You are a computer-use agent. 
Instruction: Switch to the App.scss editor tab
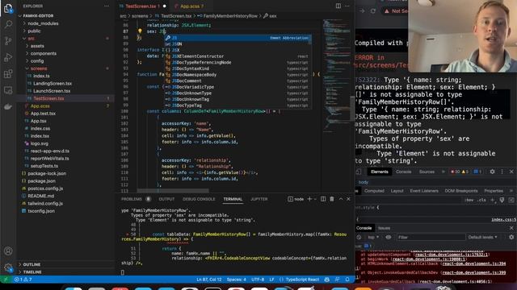pos(191,6)
